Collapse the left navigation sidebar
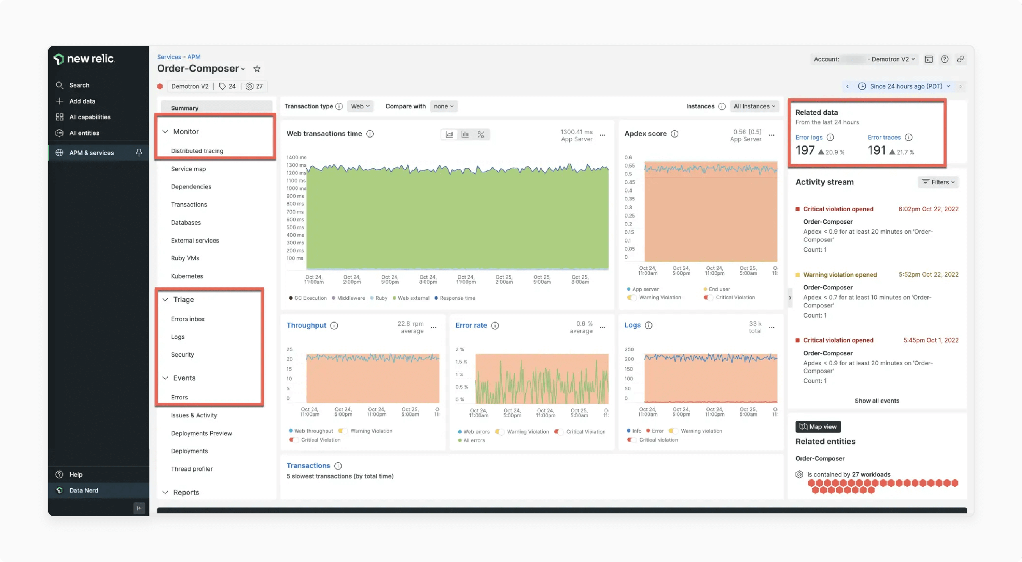 coord(139,508)
